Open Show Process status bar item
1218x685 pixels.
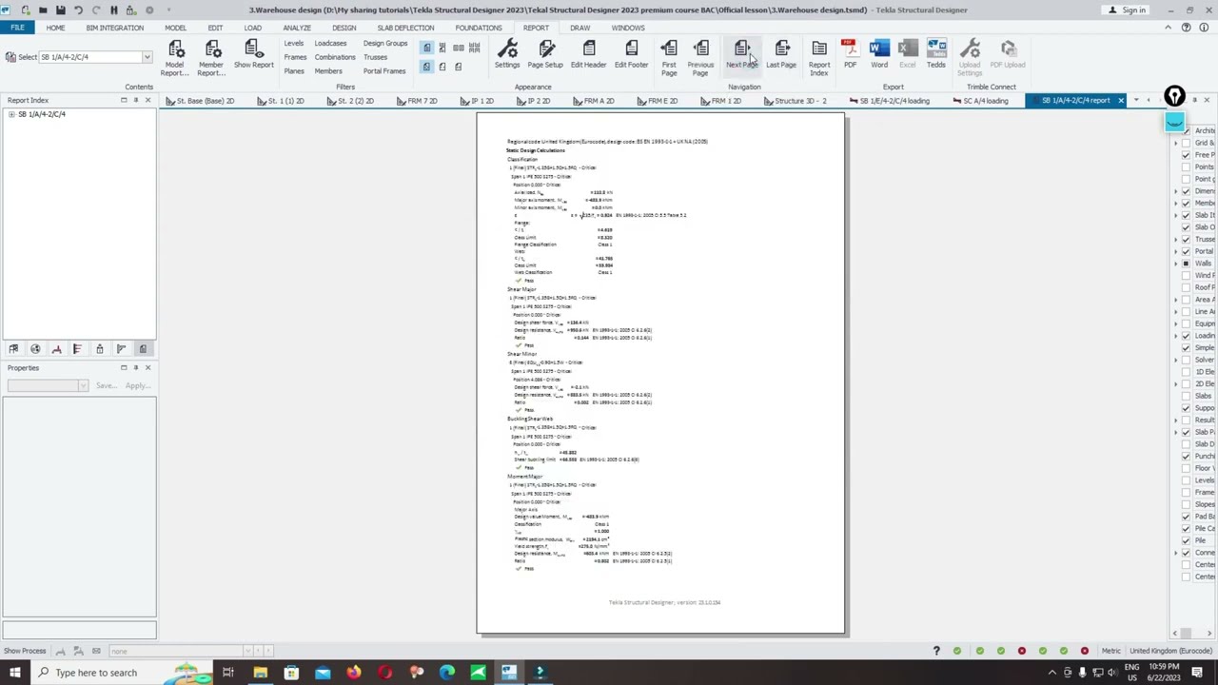(25, 651)
